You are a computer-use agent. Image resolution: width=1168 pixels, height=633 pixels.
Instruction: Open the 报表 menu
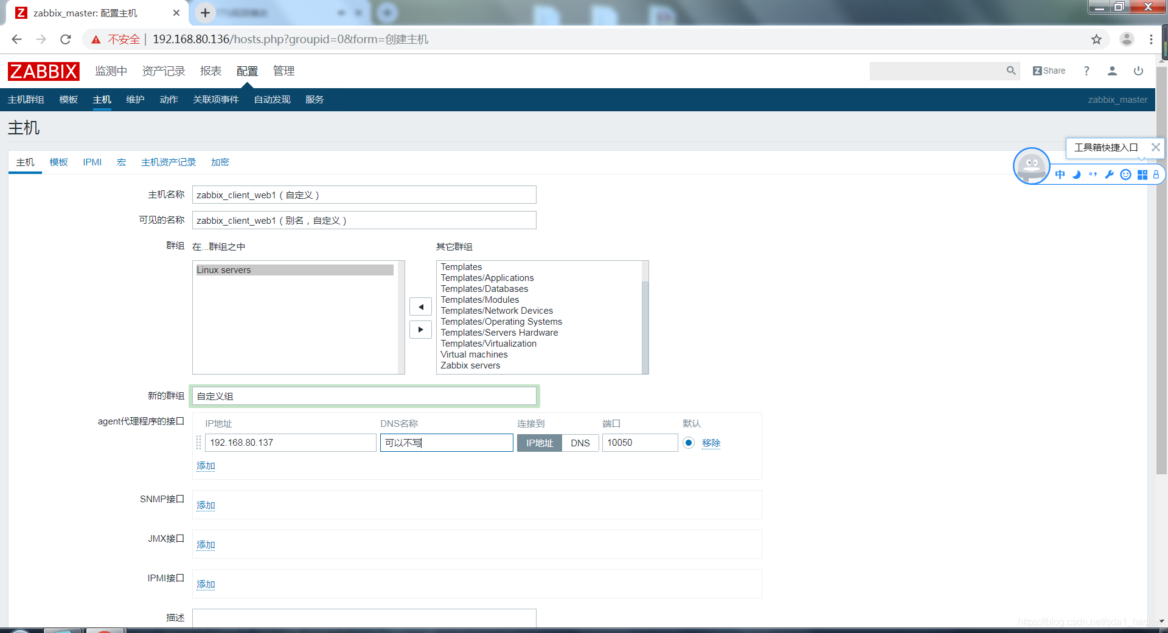211,71
